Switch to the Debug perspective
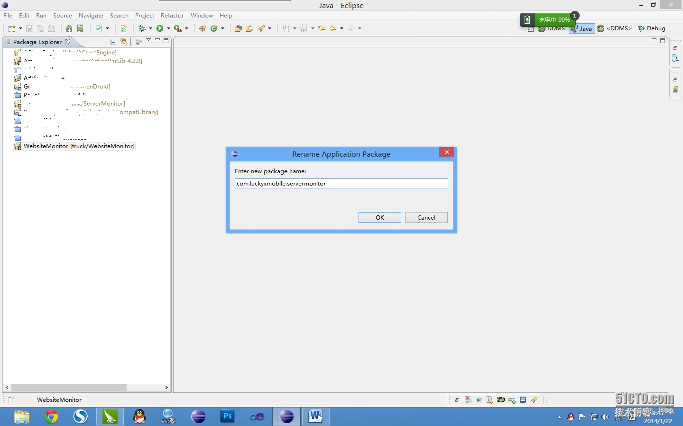This screenshot has height=426, width=683. (651, 28)
